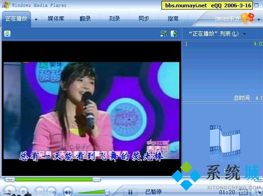The width and height of the screenshot is (263, 196).
Task: Click the seek bar progress track
Action: click(54, 180)
